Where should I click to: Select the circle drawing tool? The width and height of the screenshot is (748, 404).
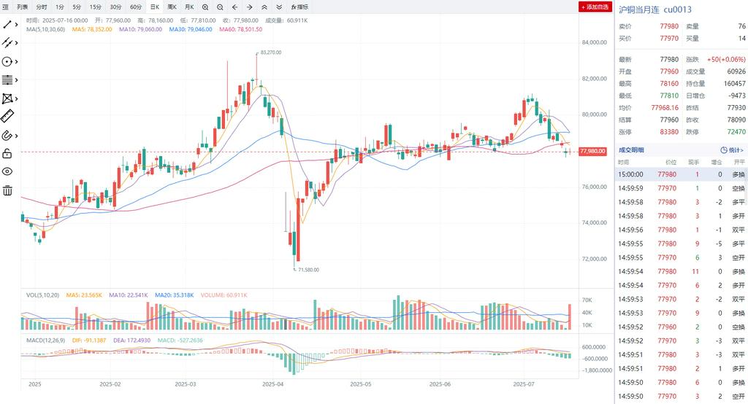point(7,61)
